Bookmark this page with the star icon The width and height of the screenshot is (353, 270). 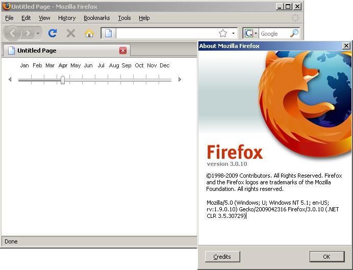(222, 33)
